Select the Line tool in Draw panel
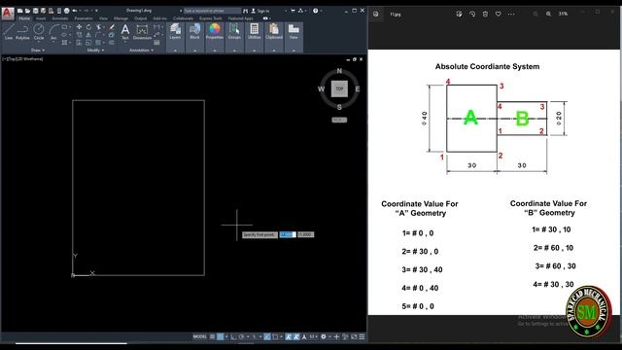Viewport: 622px width, 350px height. pyautogui.click(x=9, y=32)
